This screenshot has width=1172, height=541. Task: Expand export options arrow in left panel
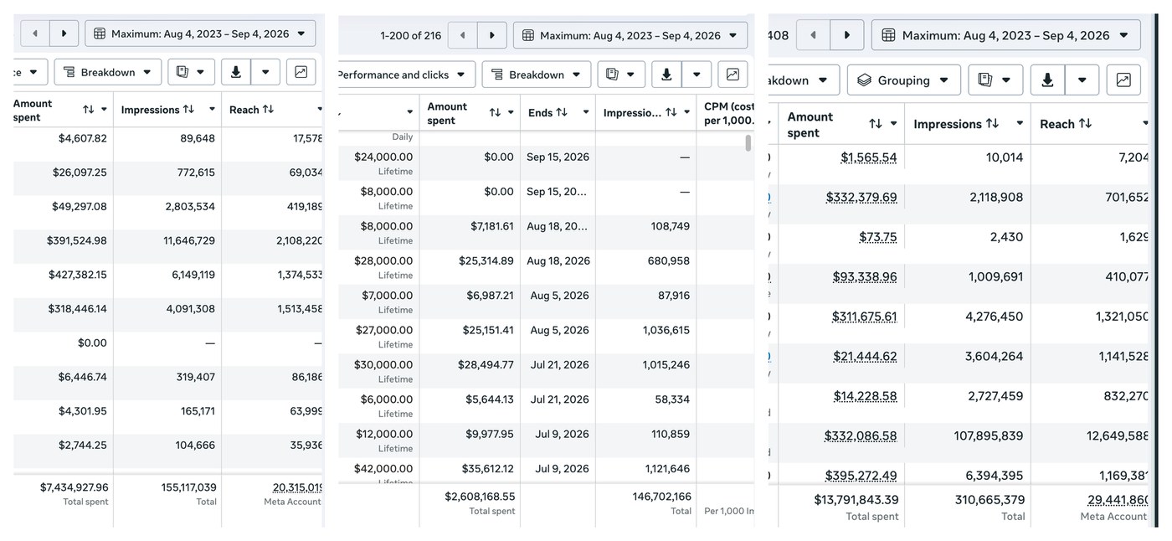(x=265, y=72)
